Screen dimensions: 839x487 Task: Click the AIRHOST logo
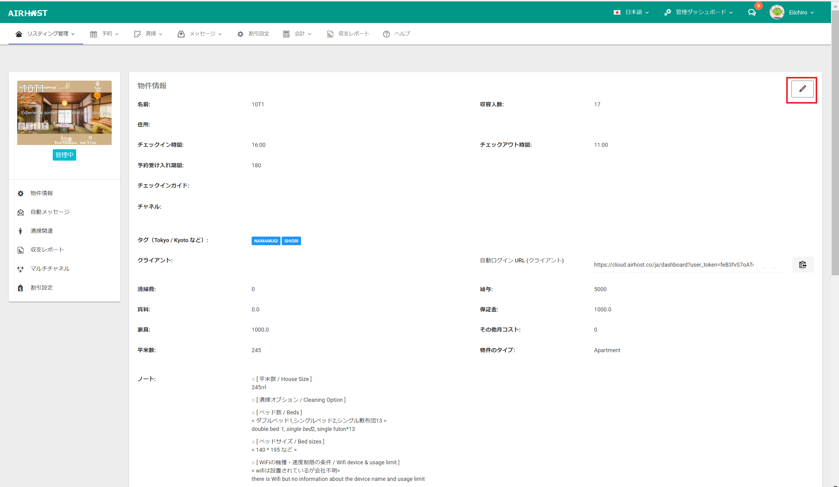(x=28, y=13)
